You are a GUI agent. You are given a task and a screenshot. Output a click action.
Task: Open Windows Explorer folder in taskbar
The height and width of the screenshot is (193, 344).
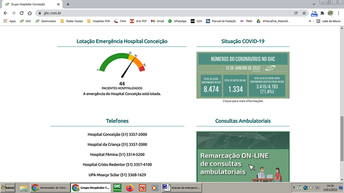(x=24, y=187)
